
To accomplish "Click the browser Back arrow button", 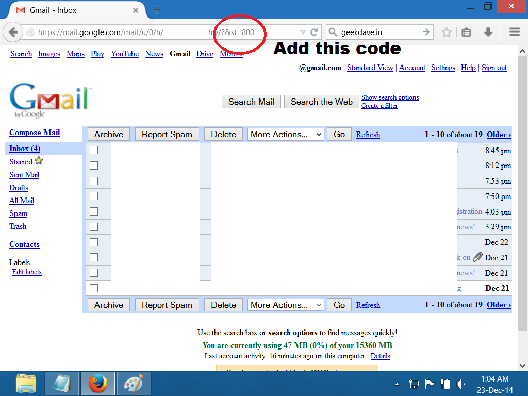I will (13, 32).
